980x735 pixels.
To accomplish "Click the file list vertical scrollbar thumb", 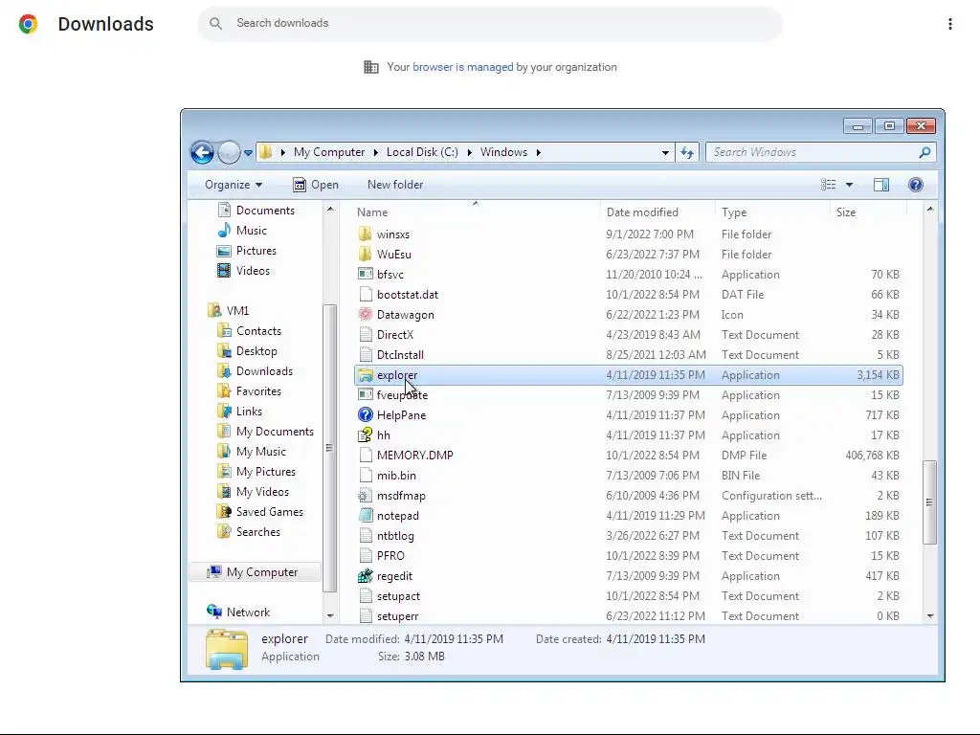I will (x=930, y=502).
